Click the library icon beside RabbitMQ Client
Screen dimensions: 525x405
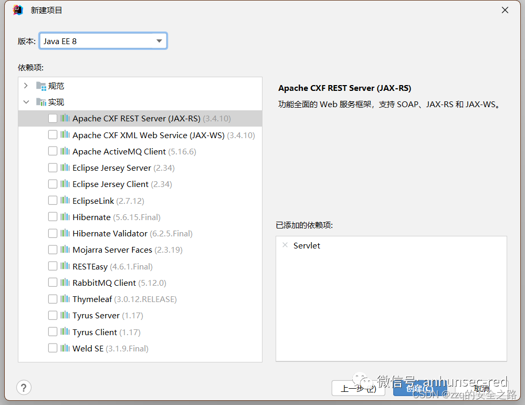coord(65,283)
